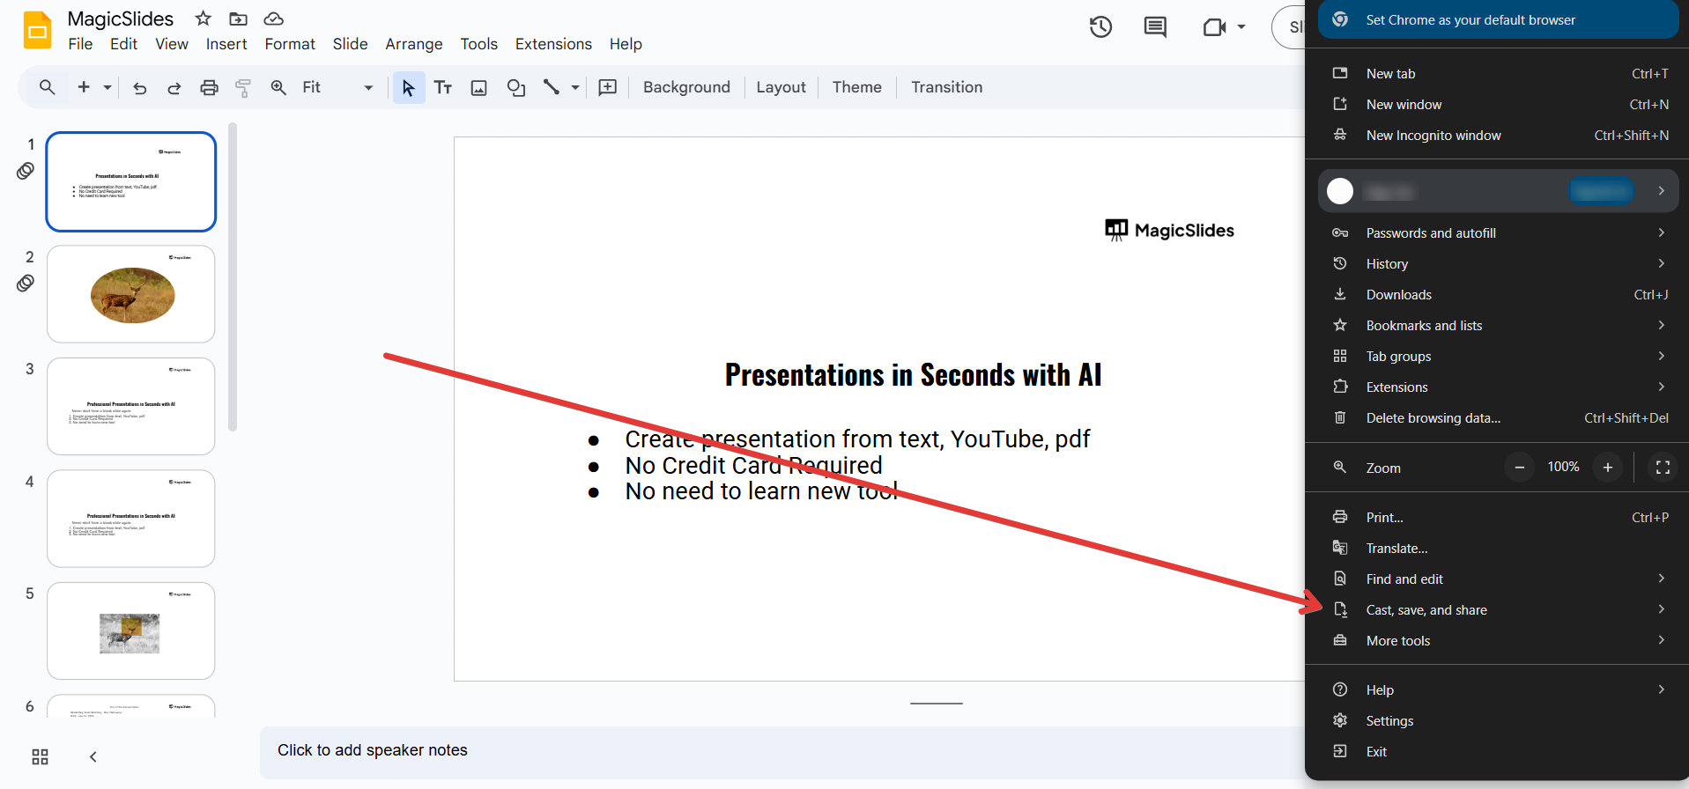Image resolution: width=1689 pixels, height=789 pixels.
Task: Add a comment from toolbar
Action: coord(608,87)
